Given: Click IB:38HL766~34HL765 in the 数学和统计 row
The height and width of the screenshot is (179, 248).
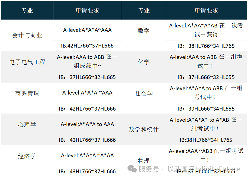Looking at the screenshot, I should [206, 140].
